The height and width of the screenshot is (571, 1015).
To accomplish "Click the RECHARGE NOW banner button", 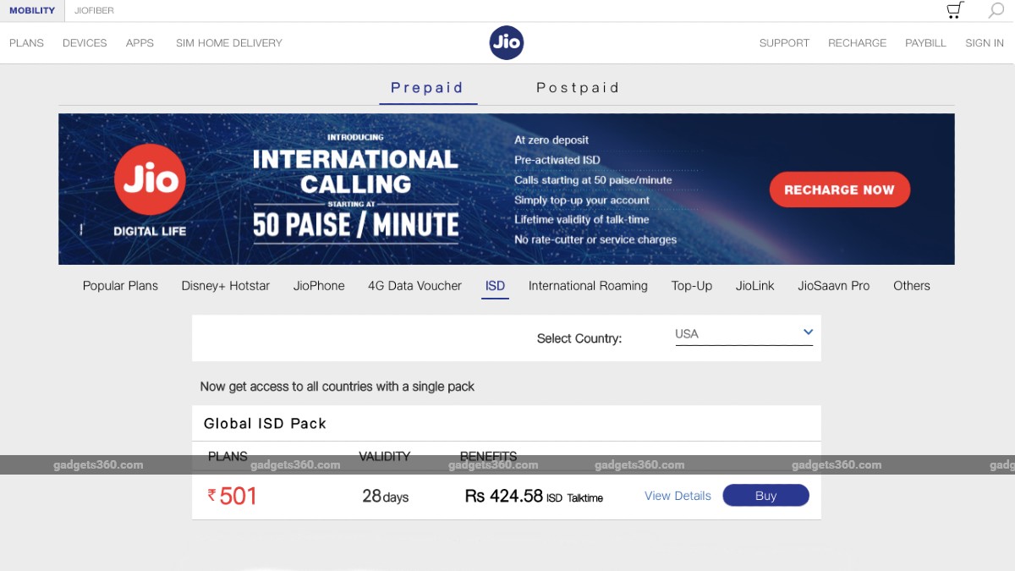I will 839,189.
